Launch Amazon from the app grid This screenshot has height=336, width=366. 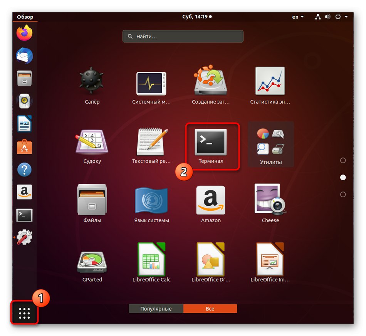pos(211,204)
